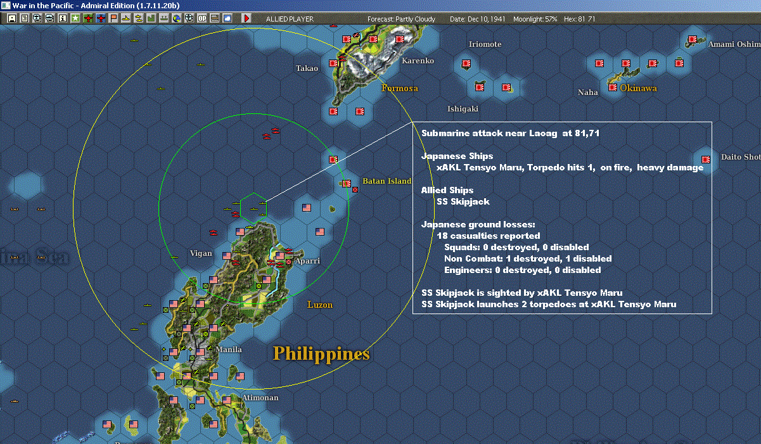
Task: Click the 'Naha' map label
Action: pyautogui.click(x=588, y=92)
